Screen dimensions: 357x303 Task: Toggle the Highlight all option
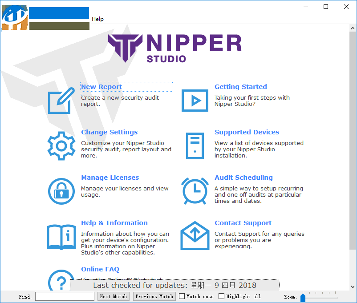point(221,296)
